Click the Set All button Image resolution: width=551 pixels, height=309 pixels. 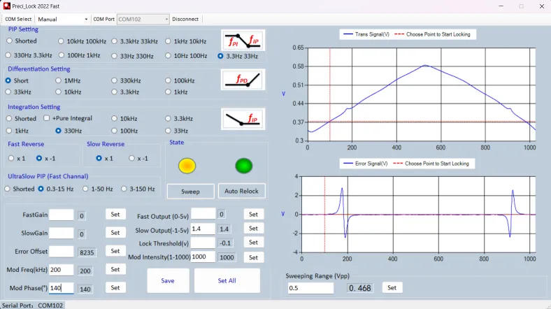(227, 281)
